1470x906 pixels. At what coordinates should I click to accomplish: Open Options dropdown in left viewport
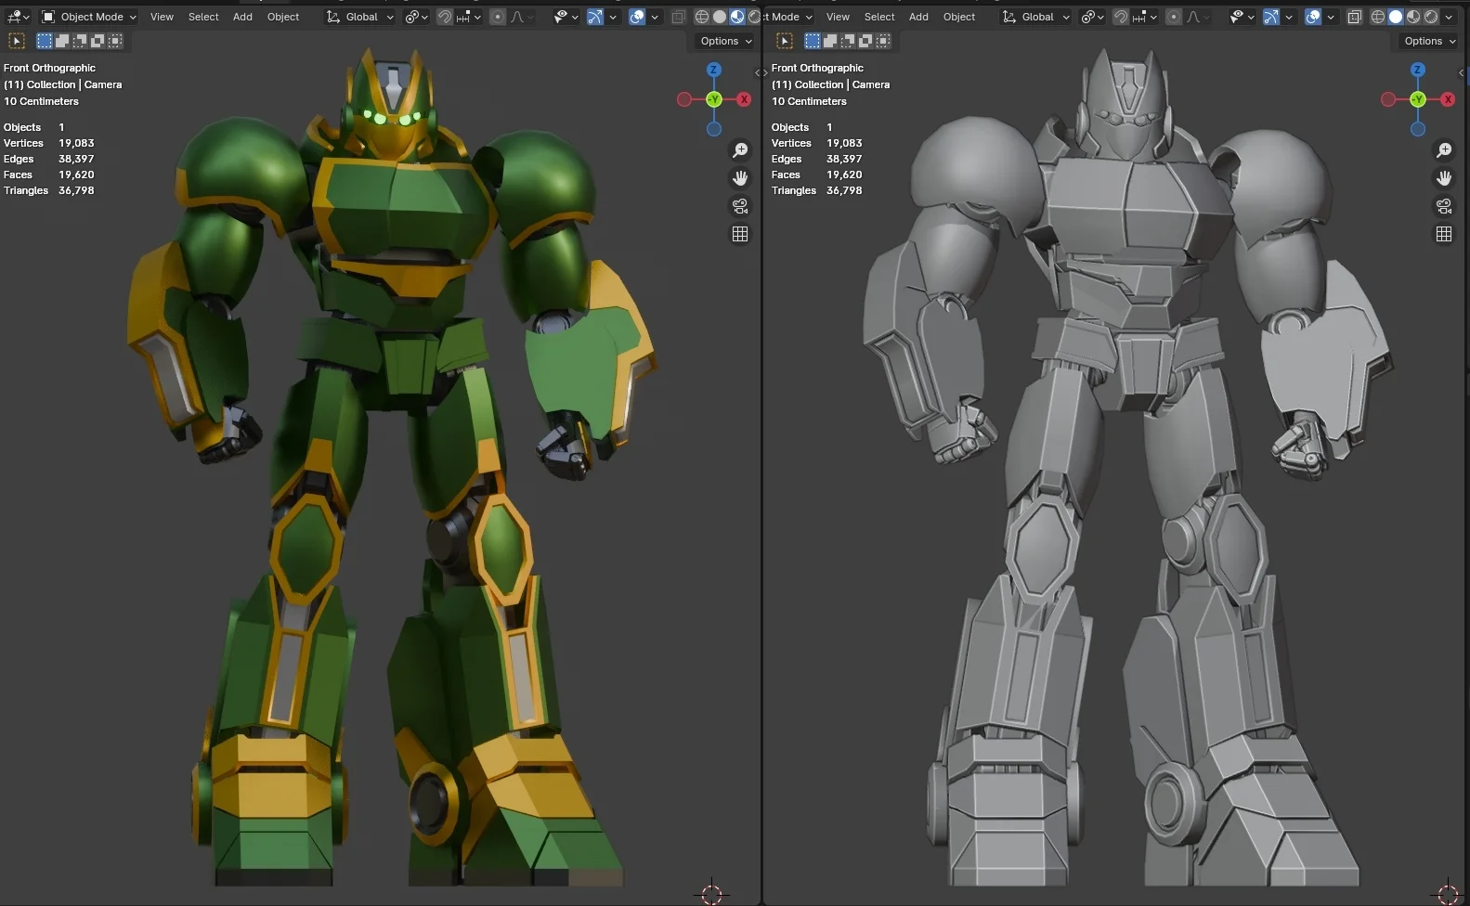(x=726, y=41)
